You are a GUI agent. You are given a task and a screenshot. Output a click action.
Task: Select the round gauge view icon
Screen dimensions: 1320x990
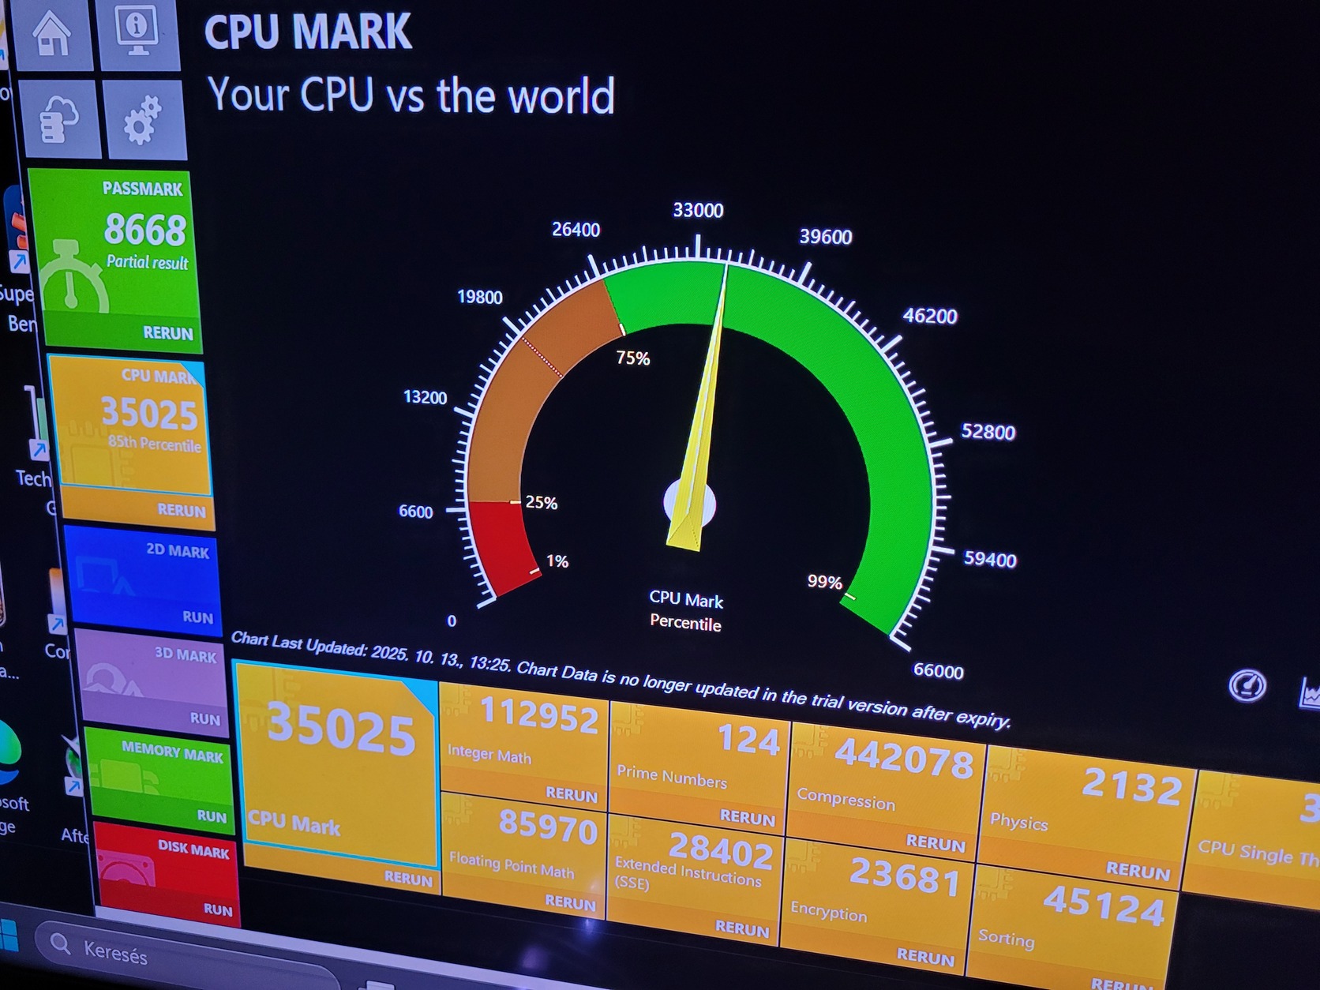[x=1247, y=686]
